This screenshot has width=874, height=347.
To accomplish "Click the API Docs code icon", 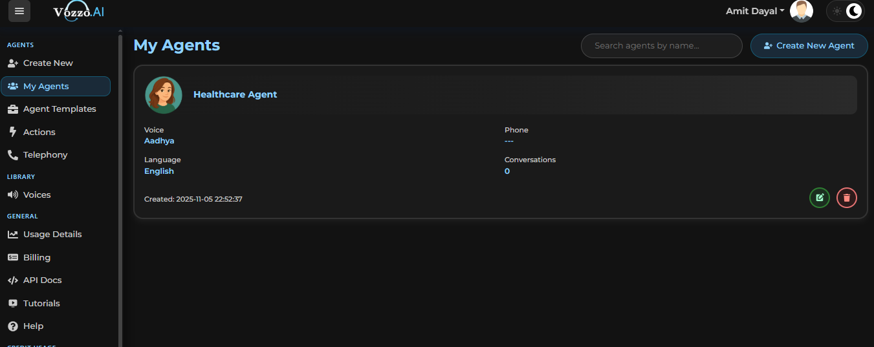I will 13,280.
